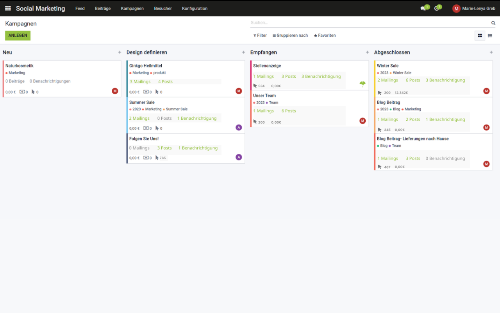Click user avatar on Folgen Sie Uns! card

239,157
